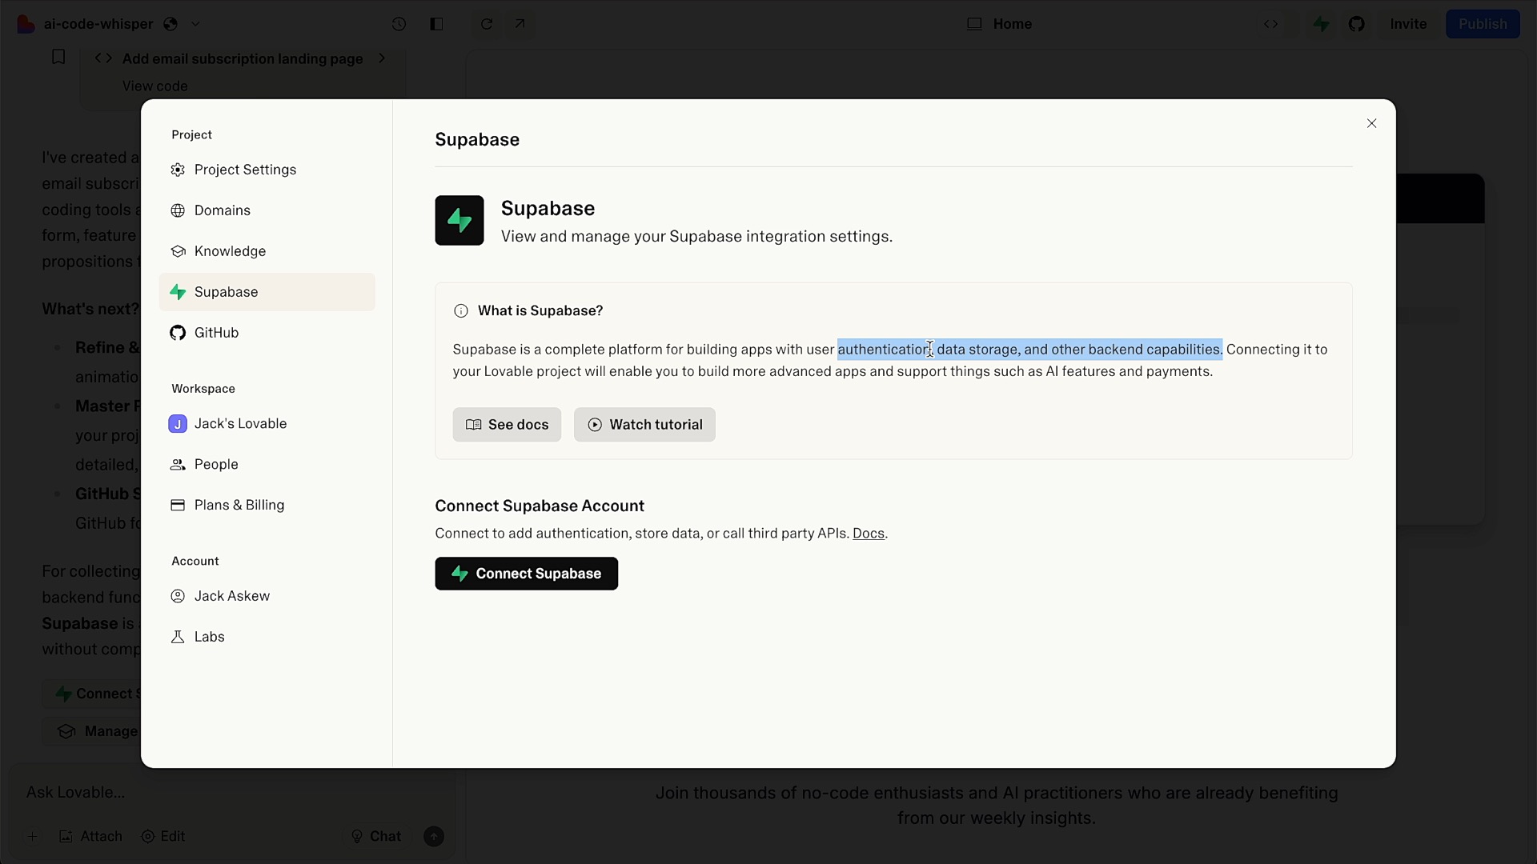1537x864 pixels.
Task: Go to Plans & Billing
Action: click(239, 505)
